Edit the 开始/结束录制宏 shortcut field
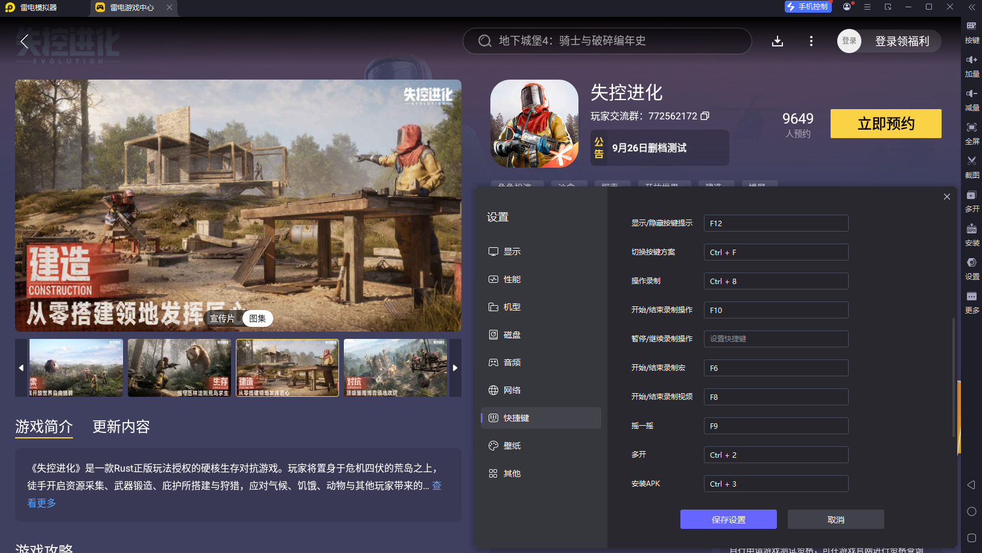 tap(776, 368)
